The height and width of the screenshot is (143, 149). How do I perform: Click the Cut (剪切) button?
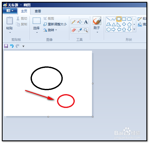pos(22,19)
